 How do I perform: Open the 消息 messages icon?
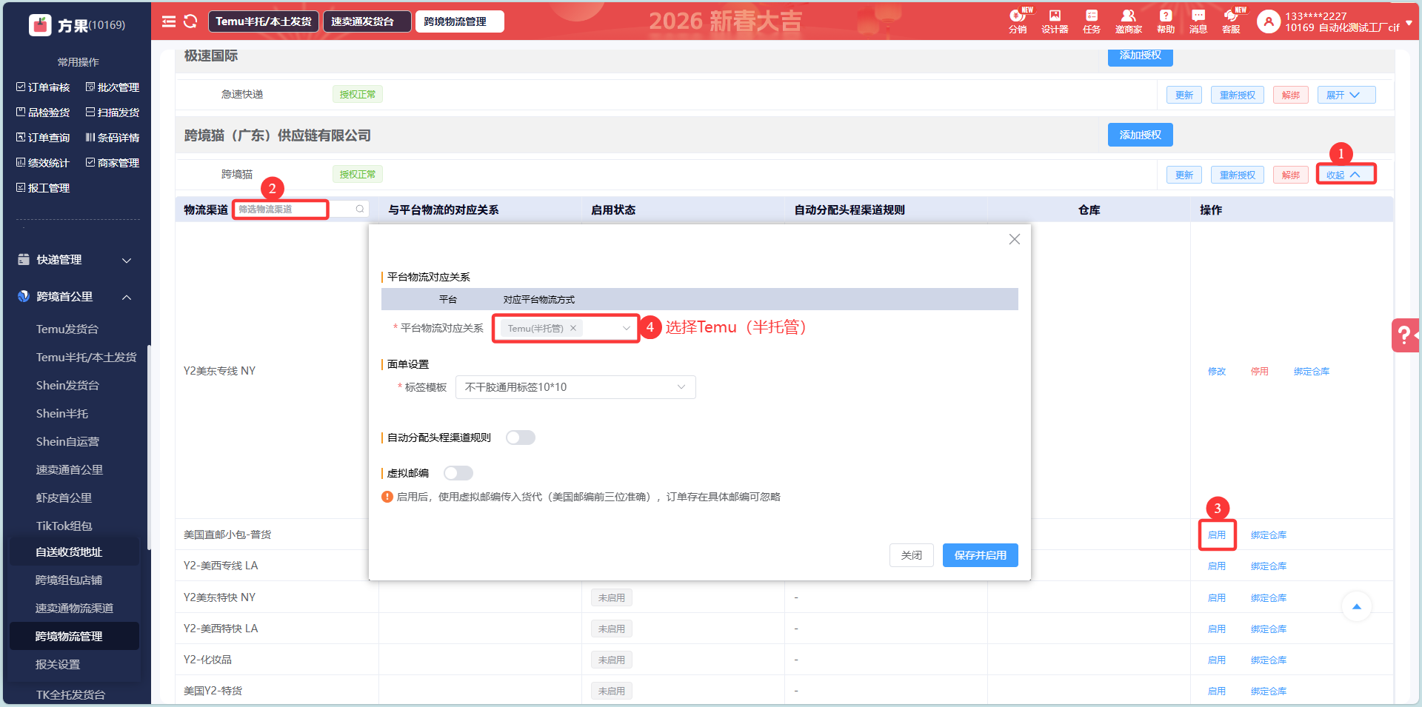1198,21
